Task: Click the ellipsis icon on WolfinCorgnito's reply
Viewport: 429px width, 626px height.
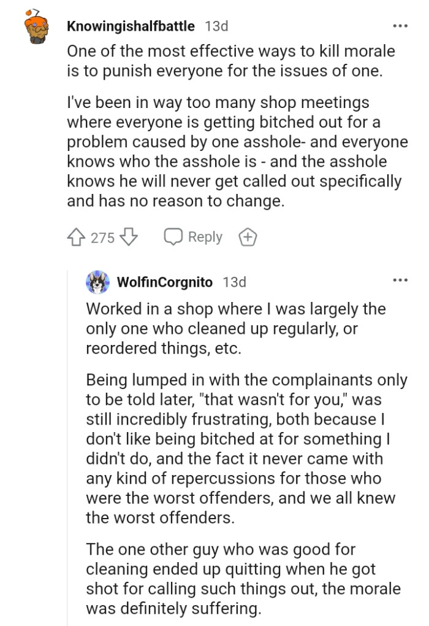Action: click(400, 279)
